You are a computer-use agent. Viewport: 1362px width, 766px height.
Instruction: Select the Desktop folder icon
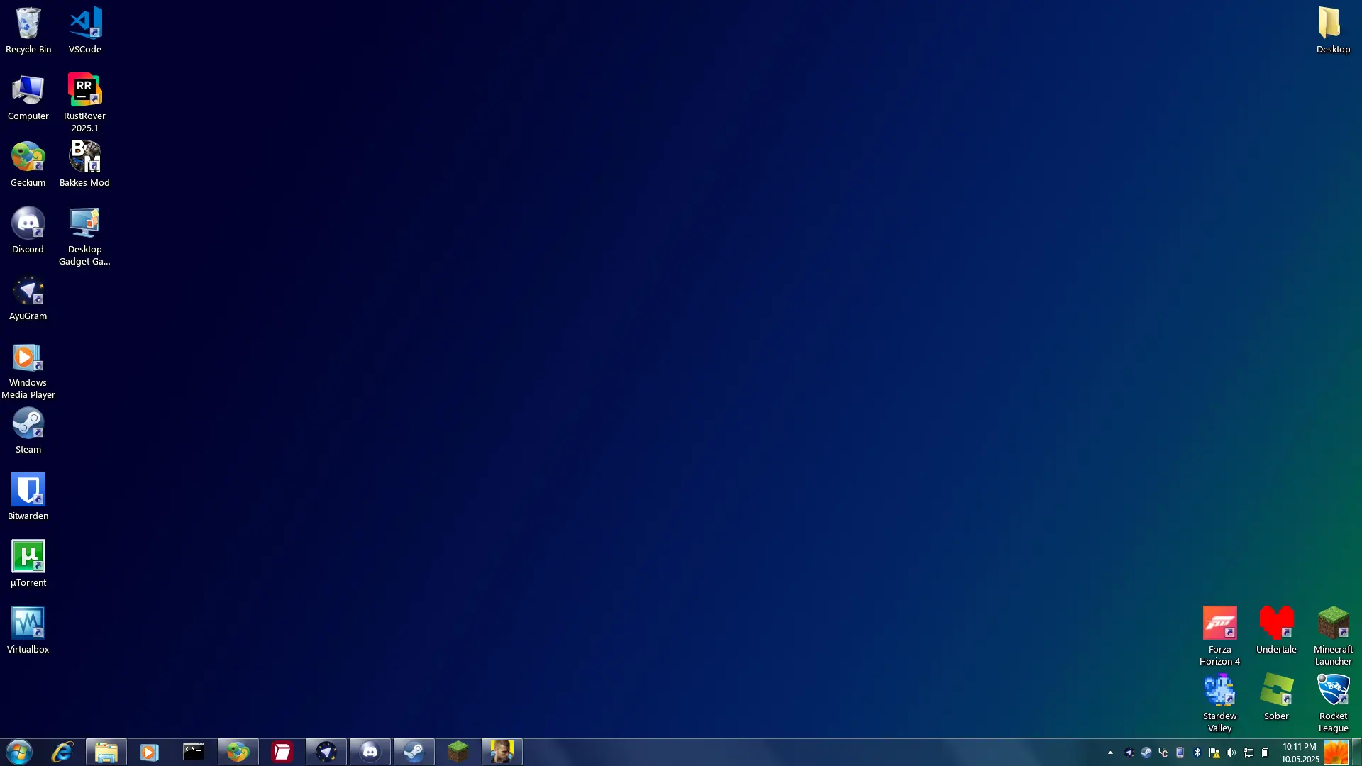click(1333, 30)
